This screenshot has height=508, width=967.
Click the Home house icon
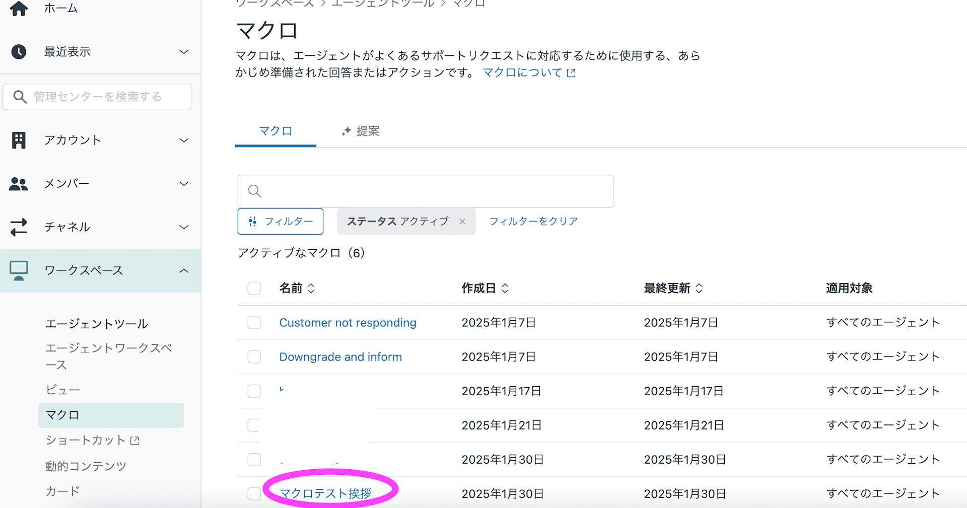tap(19, 8)
